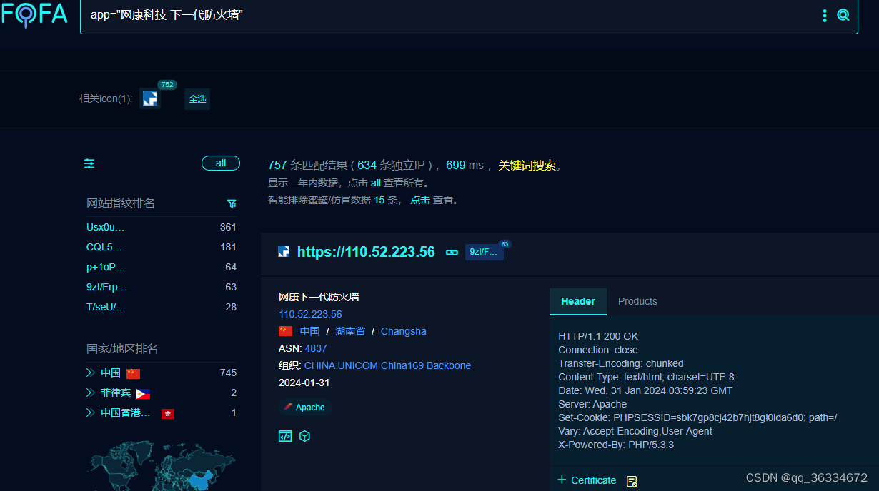Click the 全选 select-all button

point(197,98)
